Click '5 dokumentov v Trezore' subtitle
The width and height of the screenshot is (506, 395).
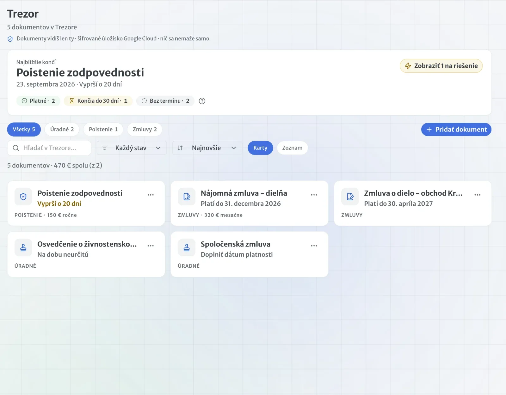42,27
